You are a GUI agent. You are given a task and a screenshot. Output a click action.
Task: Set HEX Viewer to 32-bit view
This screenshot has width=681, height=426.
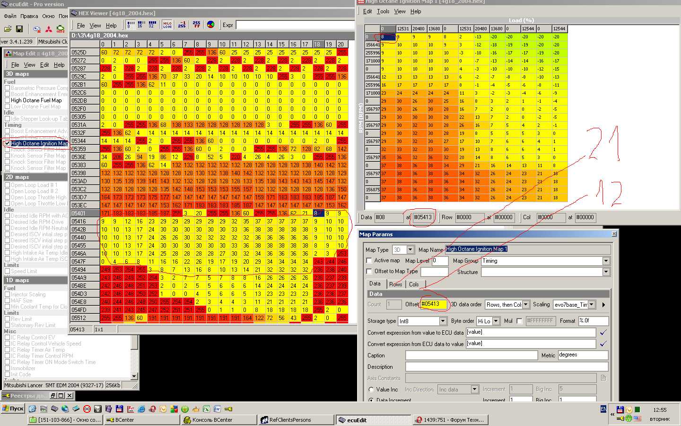coord(152,25)
